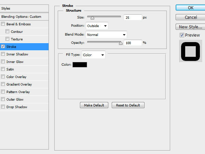
Task: Tick the Texture checkbox
Action: click(7, 39)
